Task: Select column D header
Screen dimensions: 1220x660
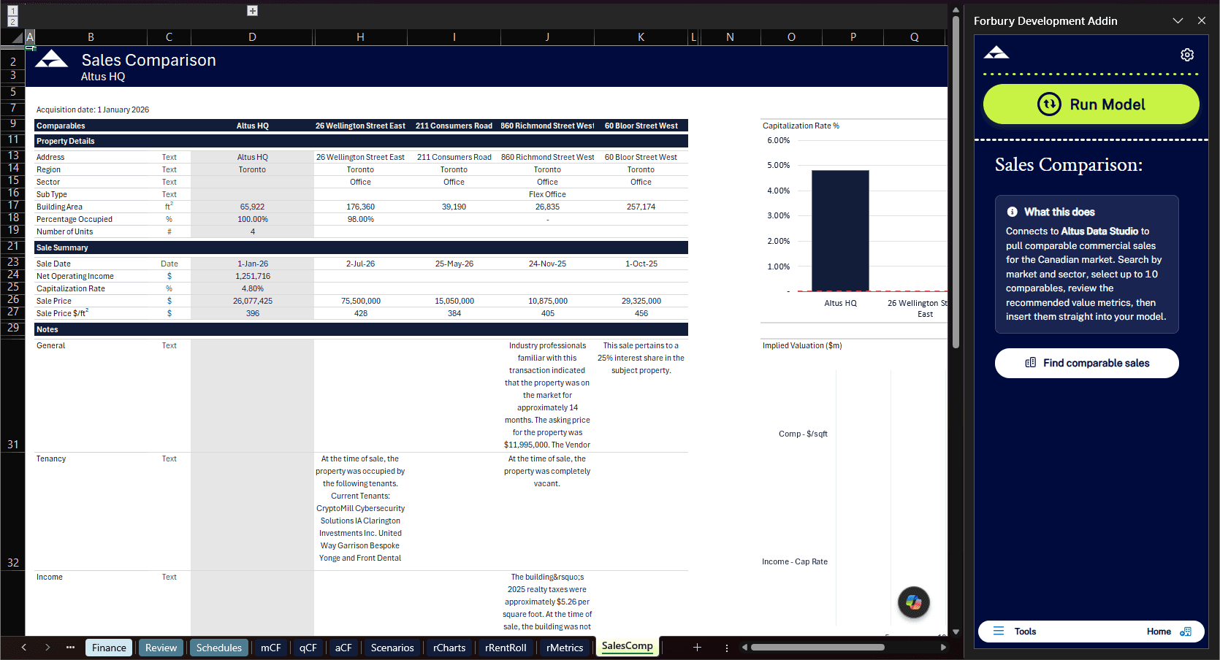Action: (x=252, y=37)
